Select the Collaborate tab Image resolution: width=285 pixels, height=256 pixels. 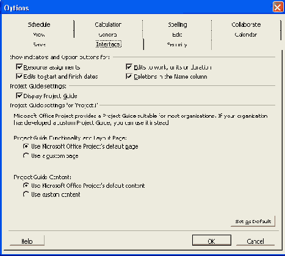(x=246, y=24)
